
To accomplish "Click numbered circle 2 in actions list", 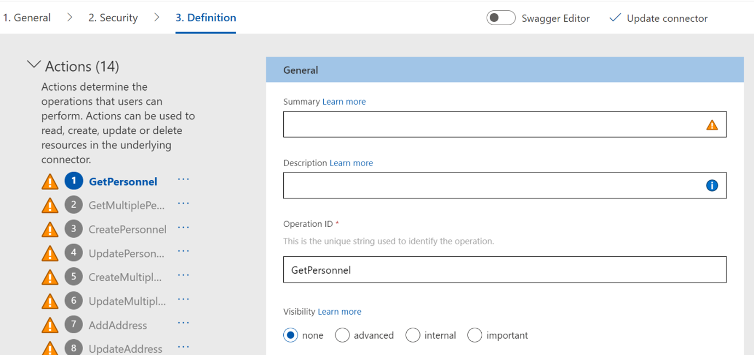I will coord(74,205).
